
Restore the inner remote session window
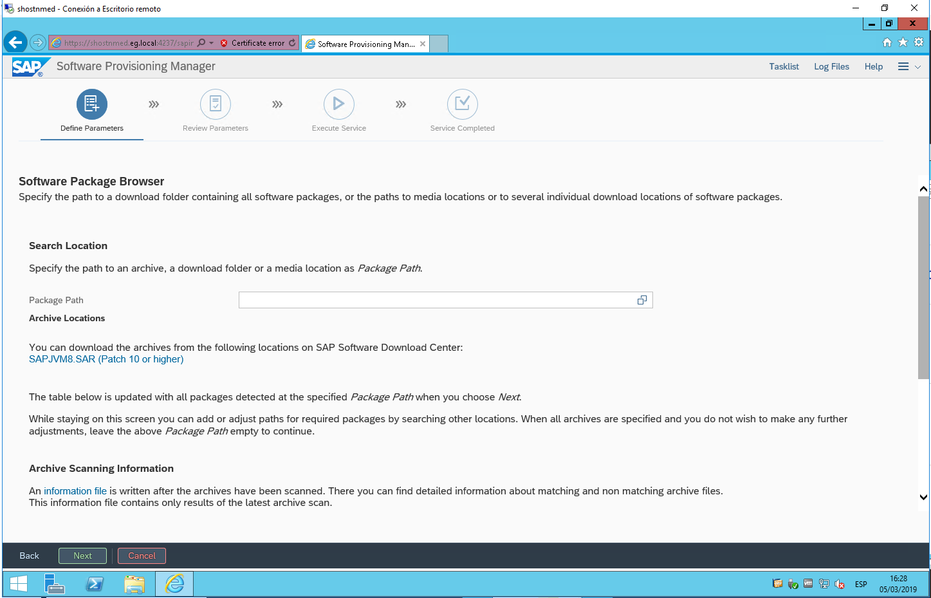point(889,24)
